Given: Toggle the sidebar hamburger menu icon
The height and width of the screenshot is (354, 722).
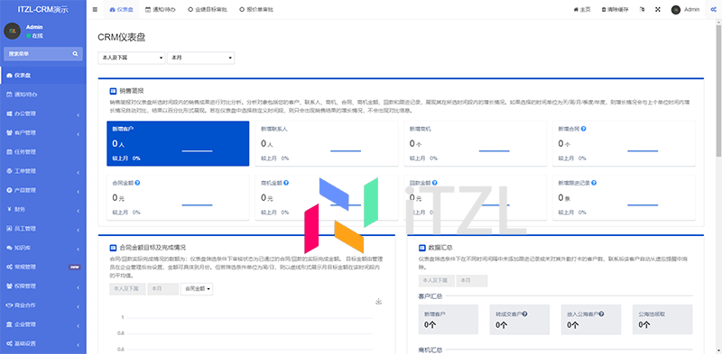Looking at the screenshot, I should pyautogui.click(x=95, y=10).
